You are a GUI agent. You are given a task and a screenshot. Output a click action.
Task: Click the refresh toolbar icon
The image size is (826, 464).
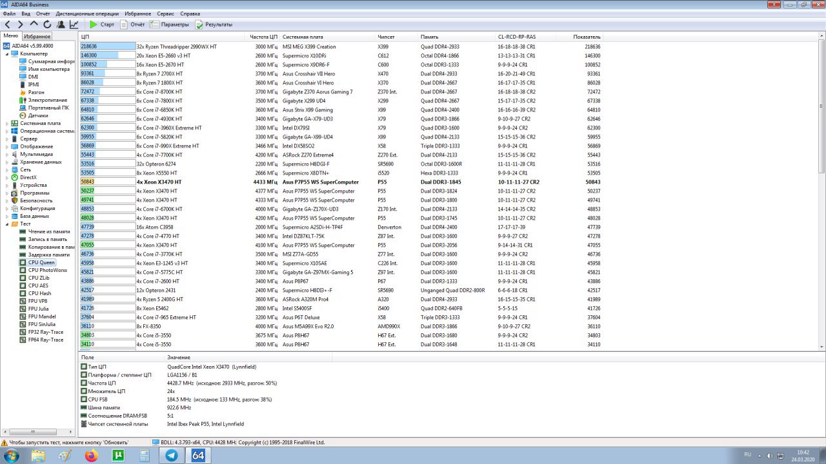click(47, 24)
